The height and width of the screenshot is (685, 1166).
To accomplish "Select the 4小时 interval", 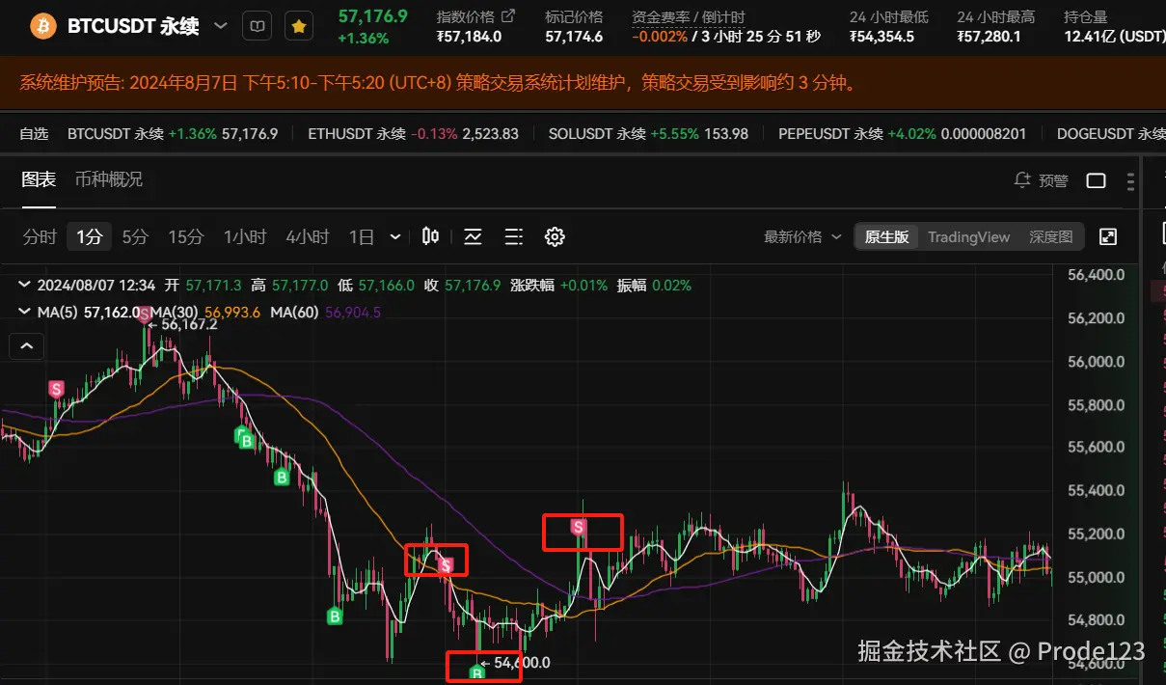I will 307,236.
